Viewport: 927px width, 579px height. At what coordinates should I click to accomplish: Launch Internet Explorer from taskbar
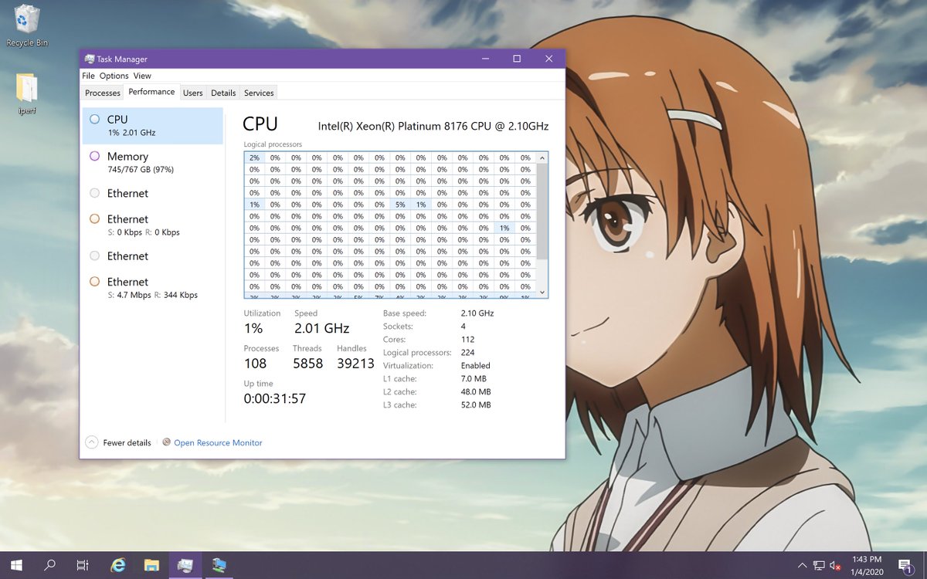click(x=118, y=565)
